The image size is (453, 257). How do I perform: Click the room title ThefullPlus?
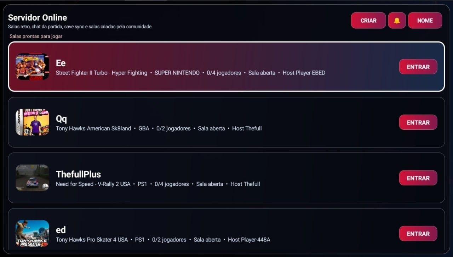click(78, 174)
